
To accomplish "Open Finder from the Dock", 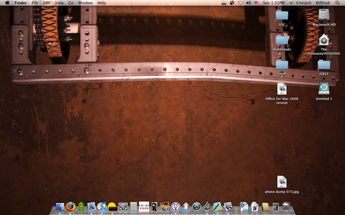I will [x=59, y=206].
